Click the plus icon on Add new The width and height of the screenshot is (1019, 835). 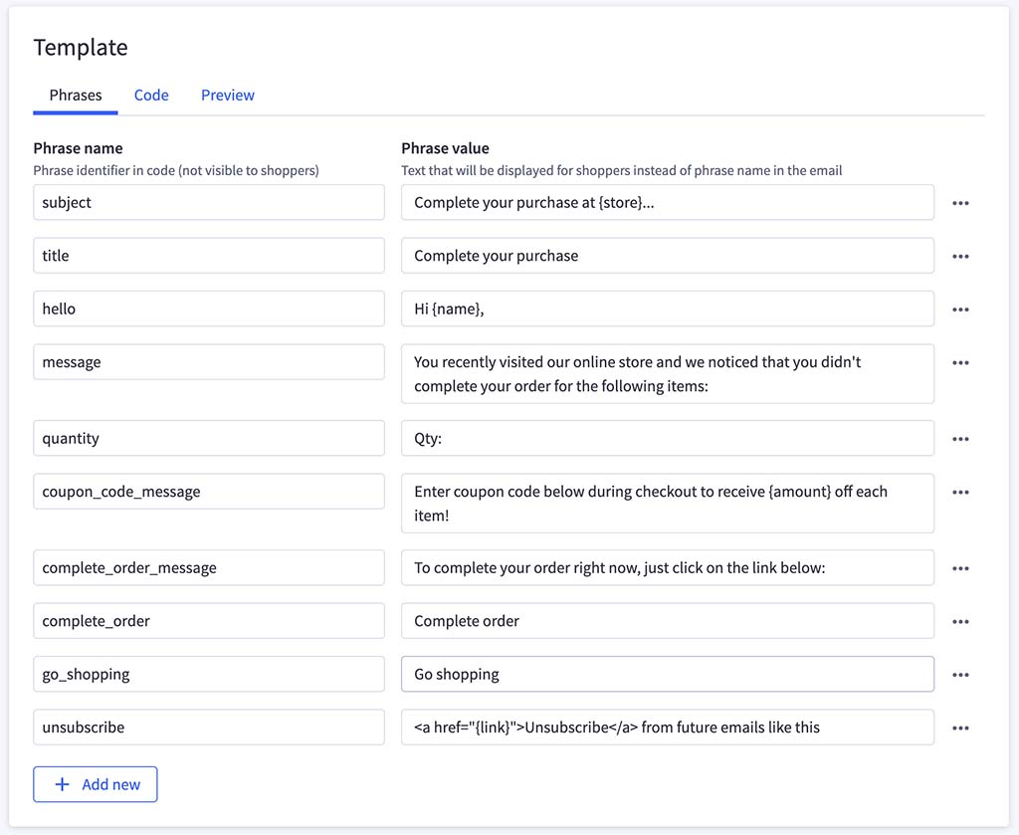(x=63, y=784)
